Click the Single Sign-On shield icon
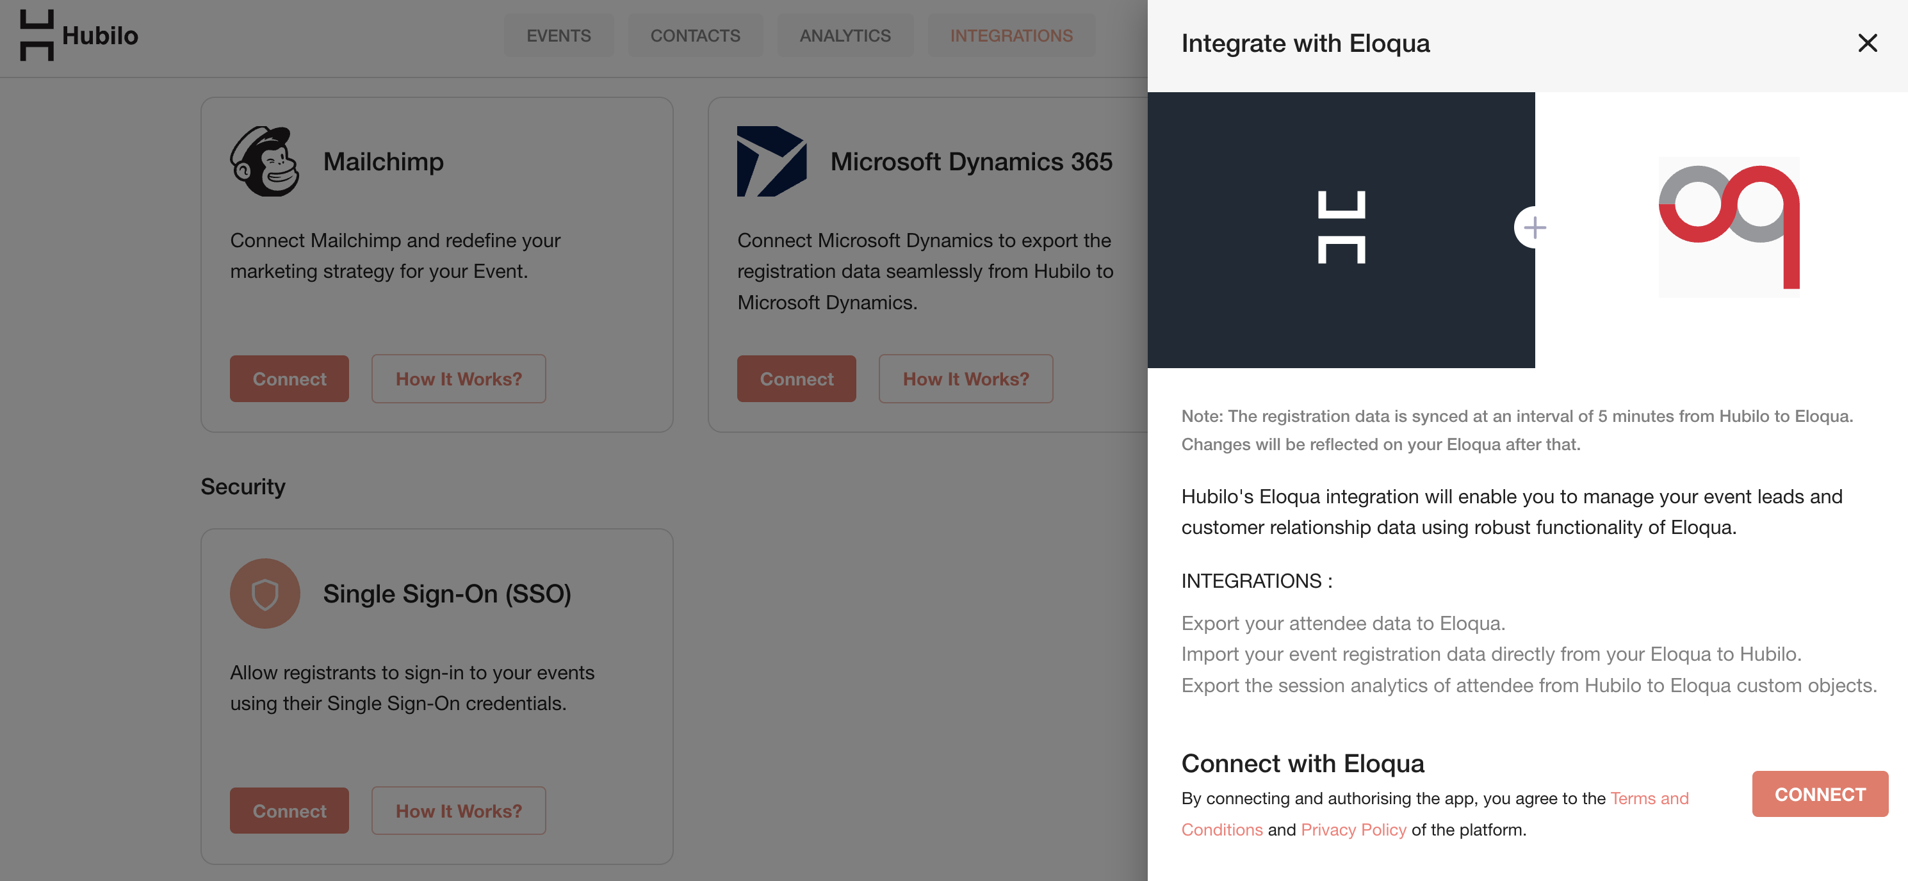Screen dimensions: 1908x881 (x=265, y=593)
